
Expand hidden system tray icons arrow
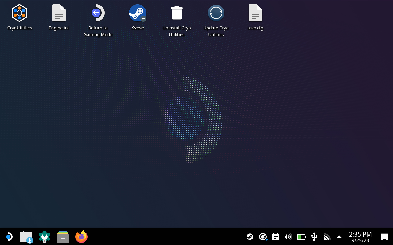339,237
